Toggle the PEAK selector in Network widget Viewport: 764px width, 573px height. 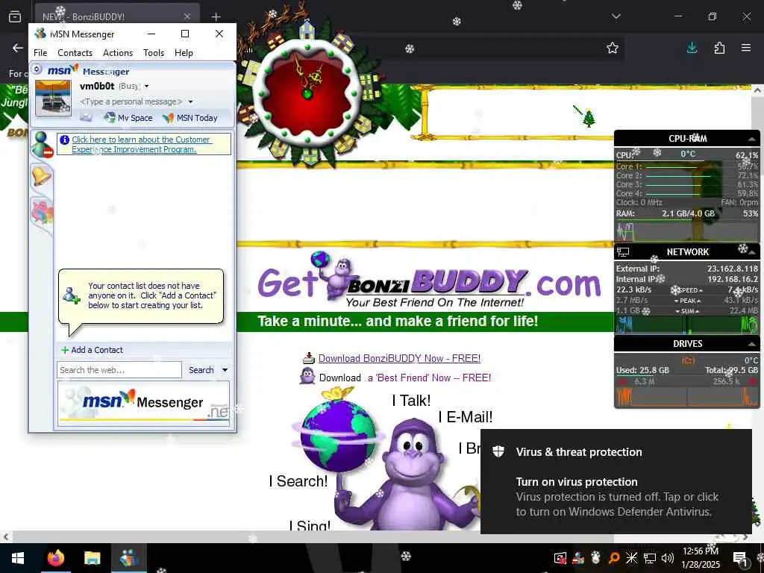687,301
